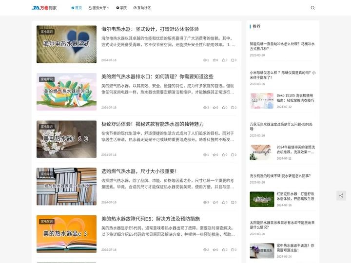
Task: Click the orange 美的热水器显e5 thumbnail
Action: click(x=66, y=234)
